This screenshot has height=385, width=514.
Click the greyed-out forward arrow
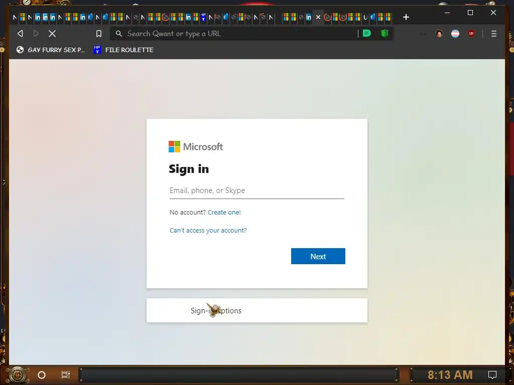(x=36, y=34)
